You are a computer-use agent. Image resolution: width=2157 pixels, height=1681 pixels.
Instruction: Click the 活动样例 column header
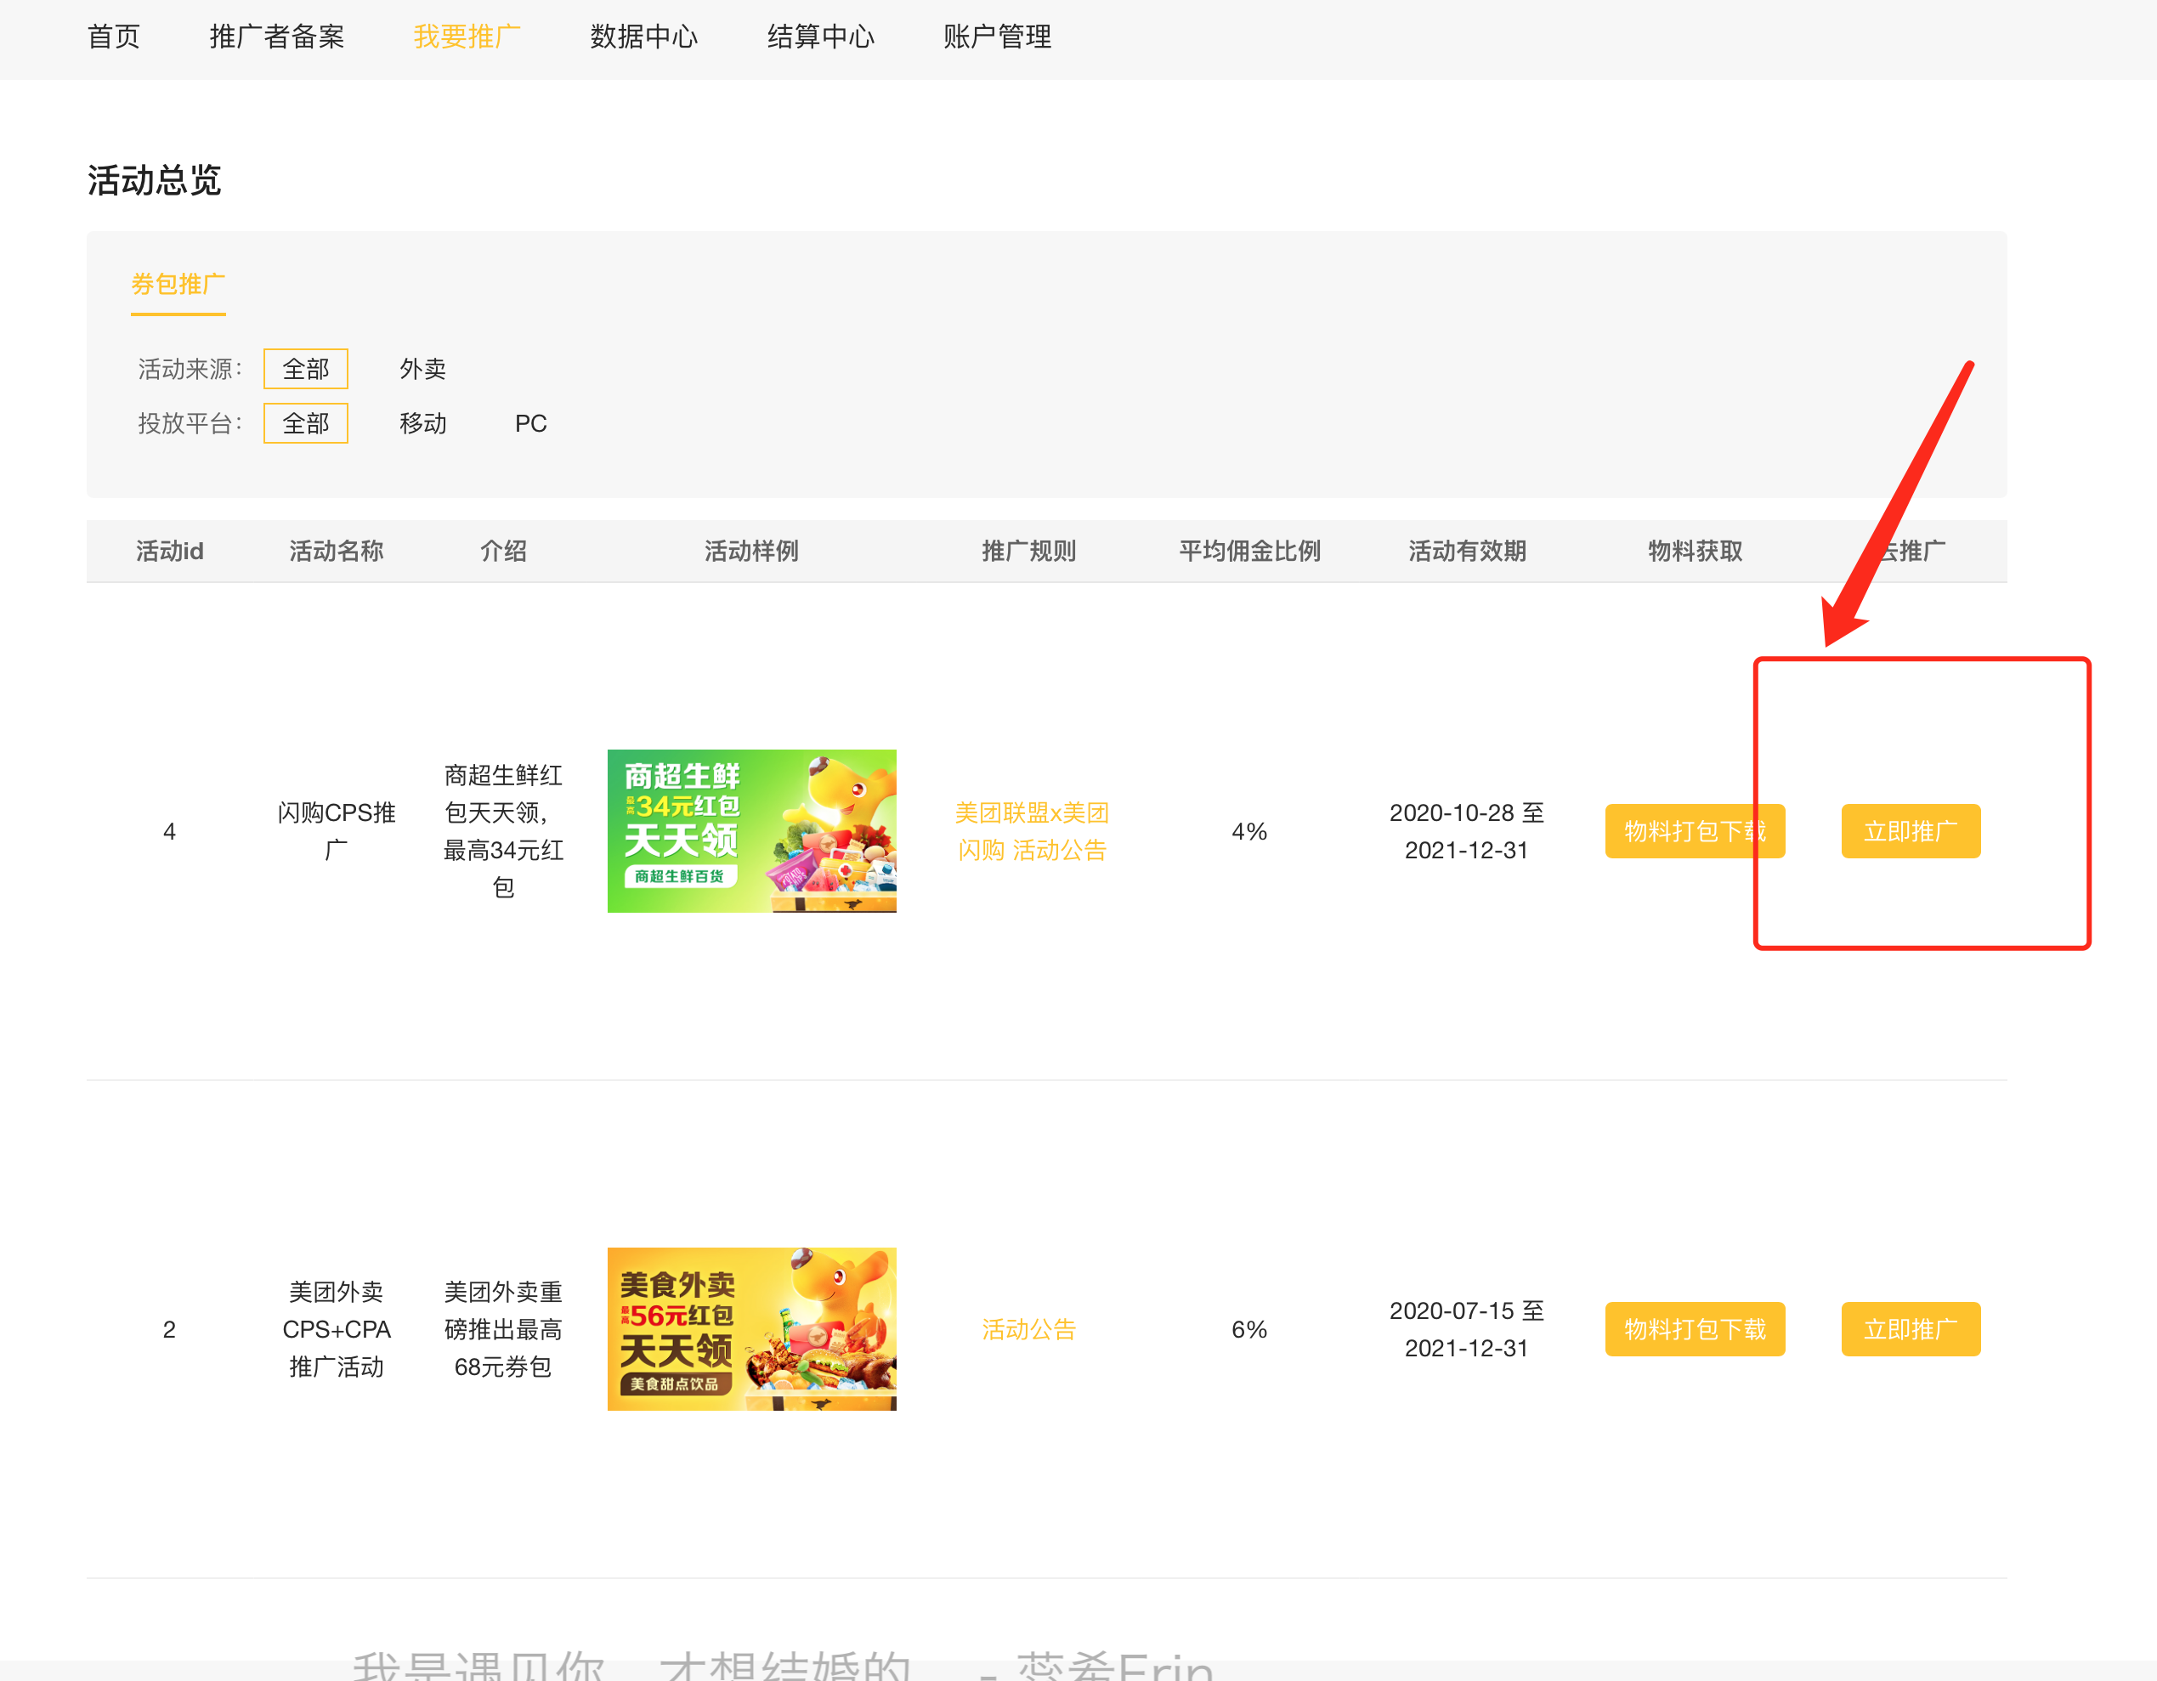751,551
